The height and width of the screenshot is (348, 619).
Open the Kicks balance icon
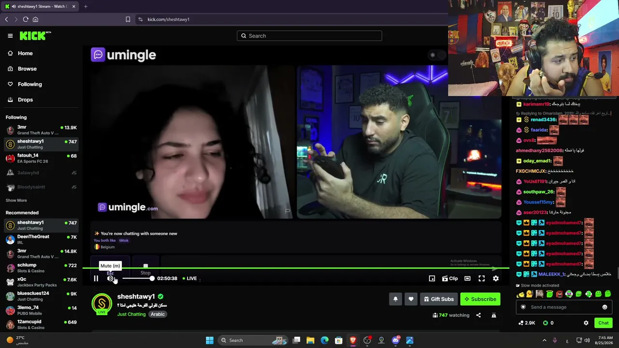[545, 323]
